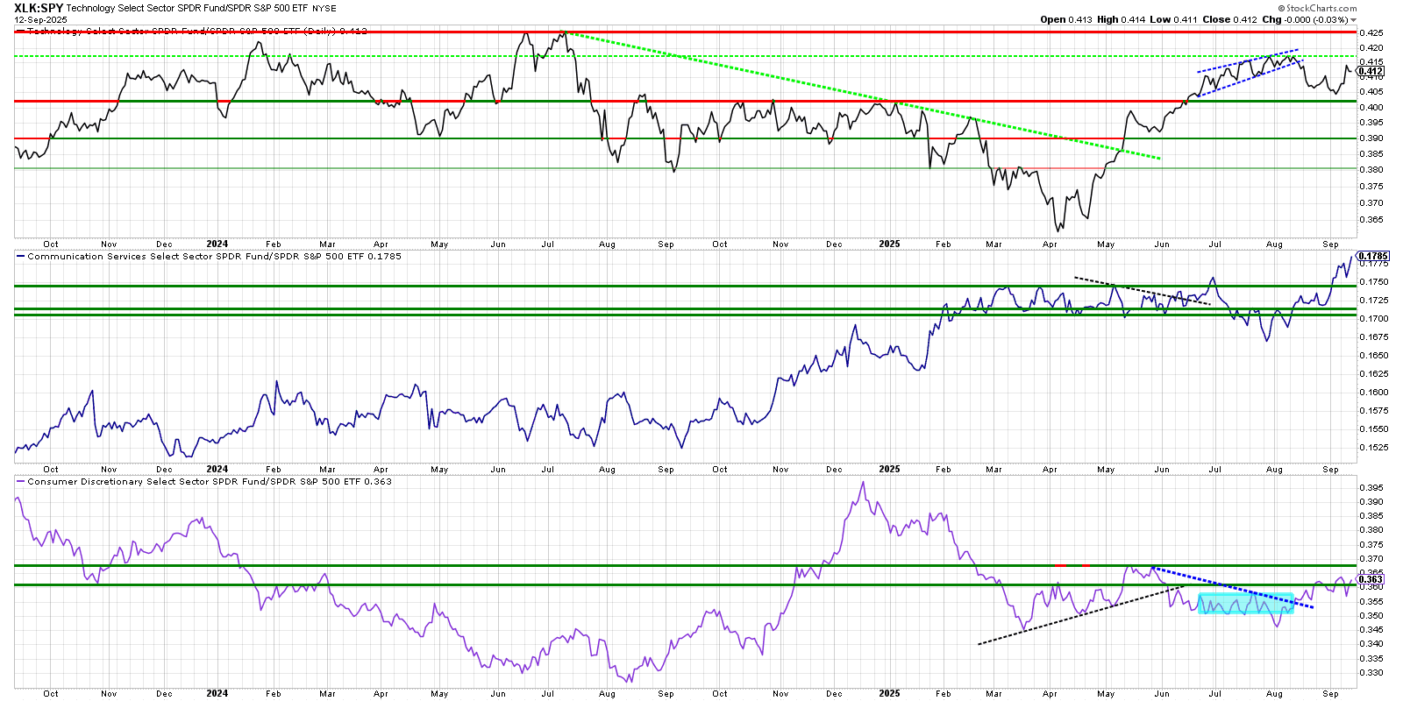The image size is (1403, 701).
Task: Click the cyan highlighted consolidation box
Action: [1246, 604]
